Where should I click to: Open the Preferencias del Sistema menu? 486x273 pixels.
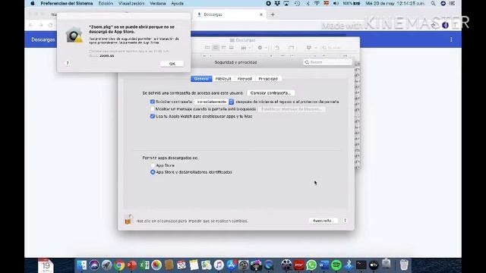(x=67, y=3)
